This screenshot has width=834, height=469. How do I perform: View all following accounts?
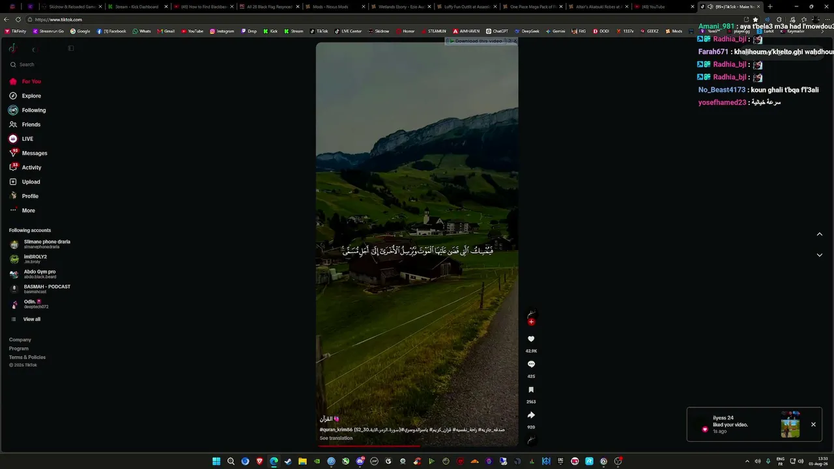(x=26, y=319)
